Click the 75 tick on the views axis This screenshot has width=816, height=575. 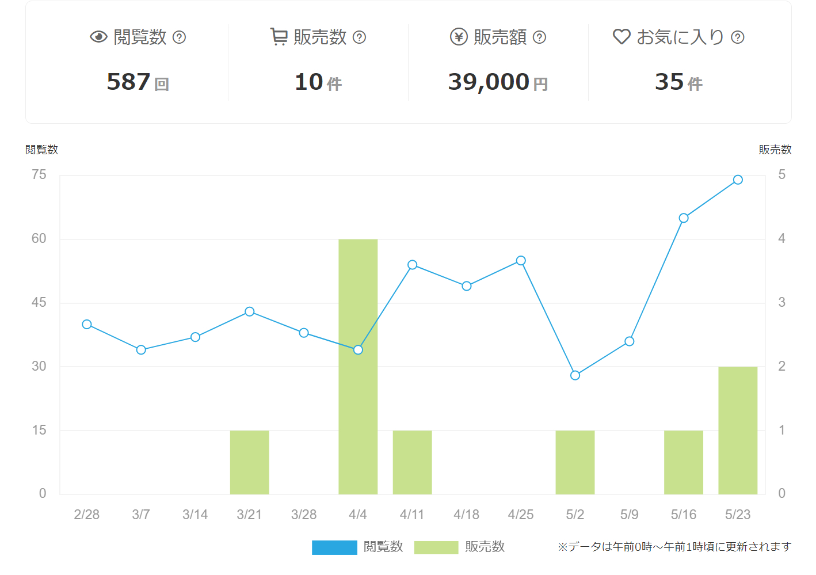pos(39,175)
